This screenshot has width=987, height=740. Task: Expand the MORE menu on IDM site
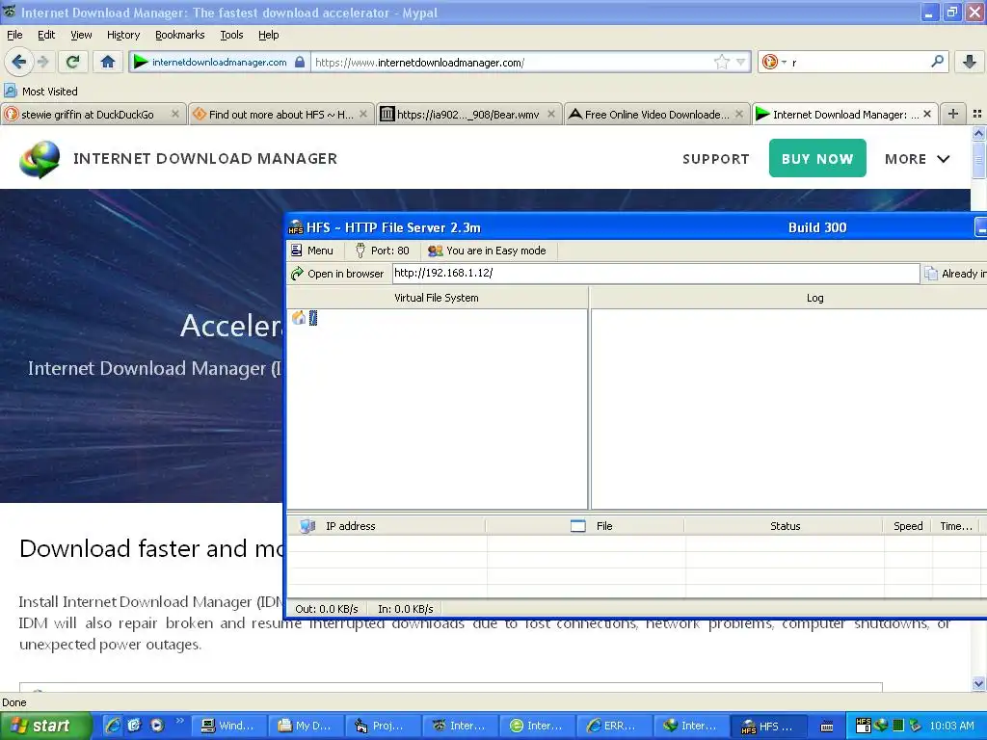pos(918,159)
